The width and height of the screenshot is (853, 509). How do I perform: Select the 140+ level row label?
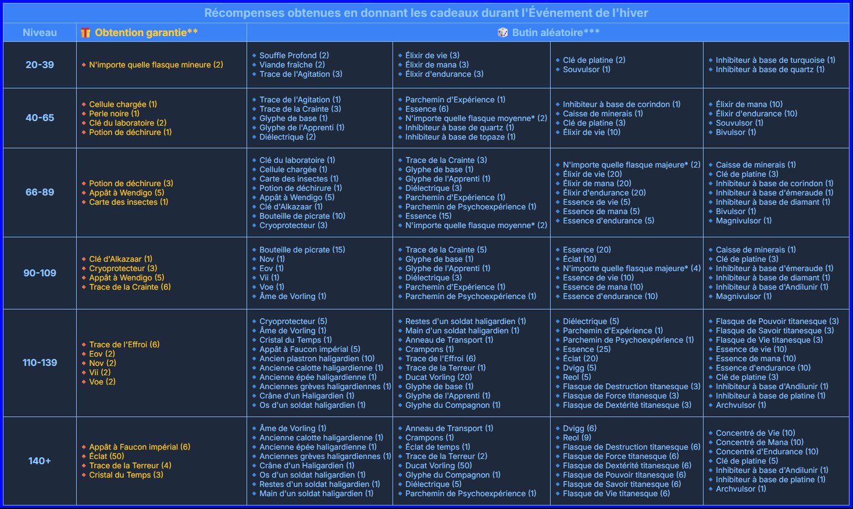coord(40,461)
